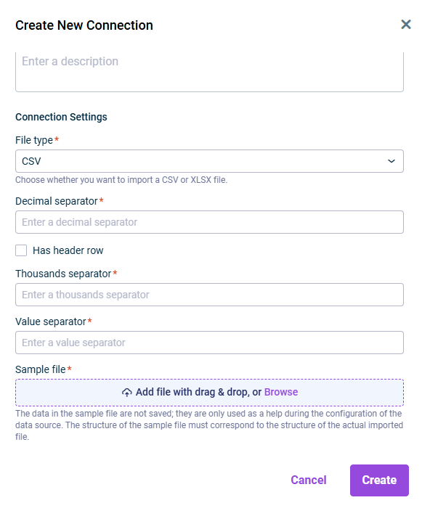The width and height of the screenshot is (422, 516).
Task: Enable the Has header row checkbox
Action: point(21,250)
